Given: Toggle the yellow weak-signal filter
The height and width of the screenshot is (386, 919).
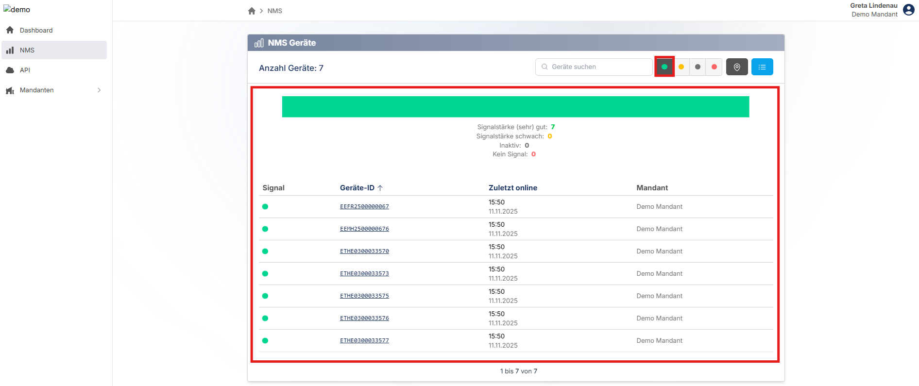Looking at the screenshot, I should click(681, 67).
